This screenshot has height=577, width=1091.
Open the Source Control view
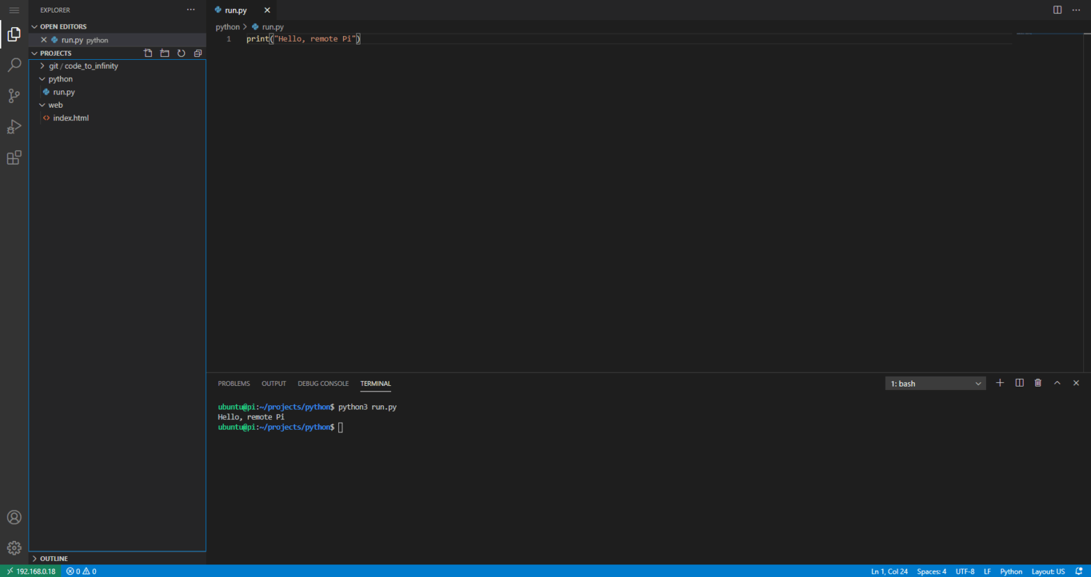(x=14, y=96)
